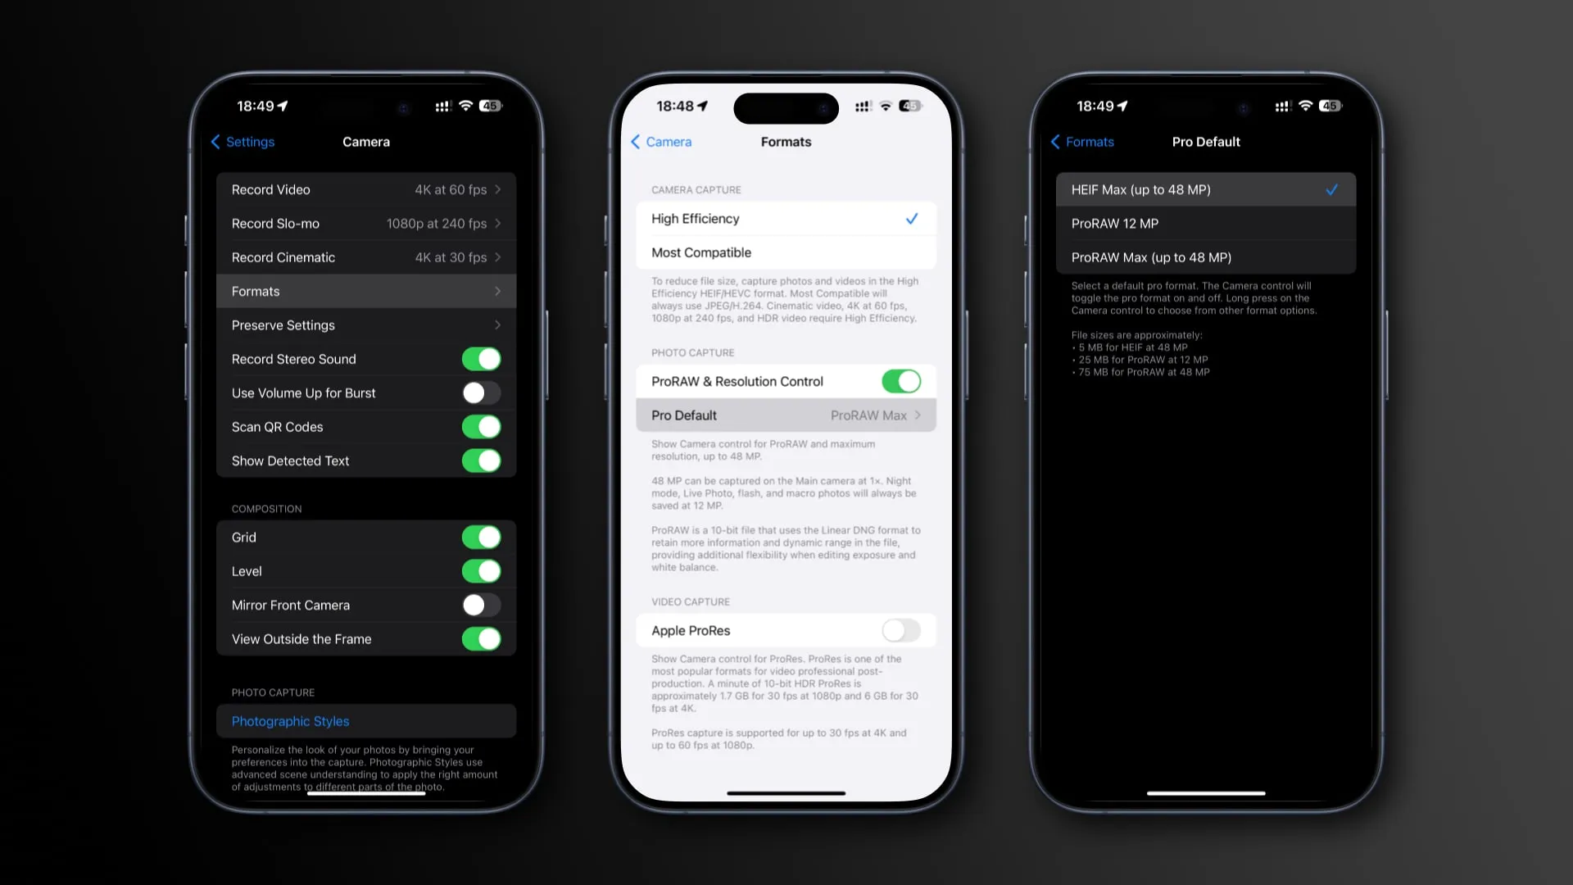1573x885 pixels.
Task: Scroll down on Camera settings screen
Action: click(366, 486)
